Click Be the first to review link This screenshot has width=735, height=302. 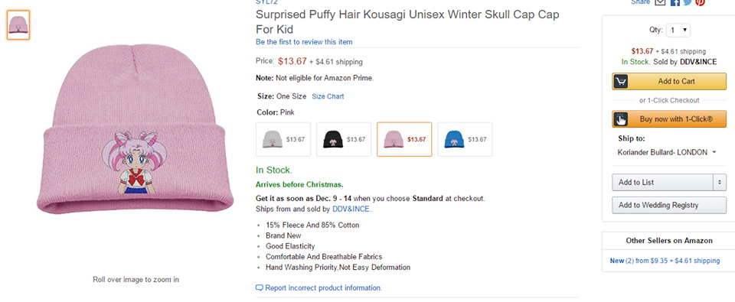point(304,42)
